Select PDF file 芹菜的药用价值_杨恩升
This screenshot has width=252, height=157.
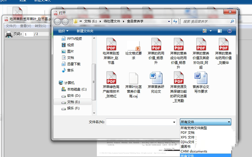coord(156,51)
